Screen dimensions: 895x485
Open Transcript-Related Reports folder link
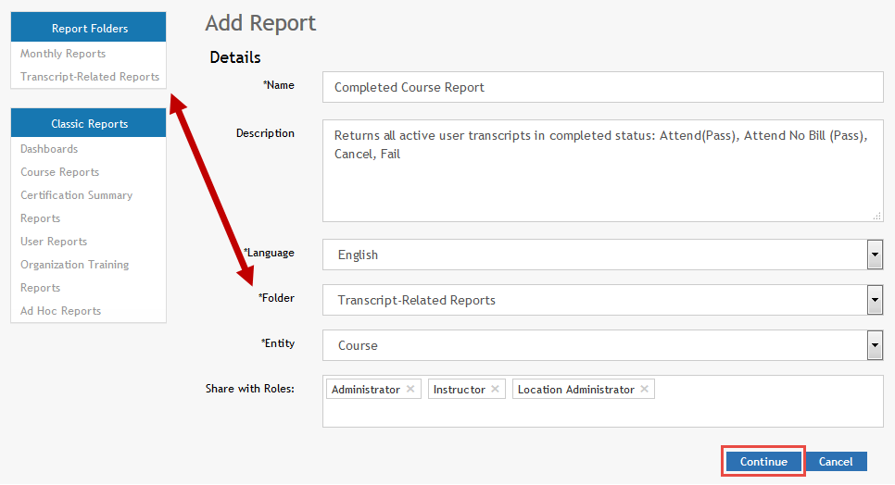[x=90, y=77]
